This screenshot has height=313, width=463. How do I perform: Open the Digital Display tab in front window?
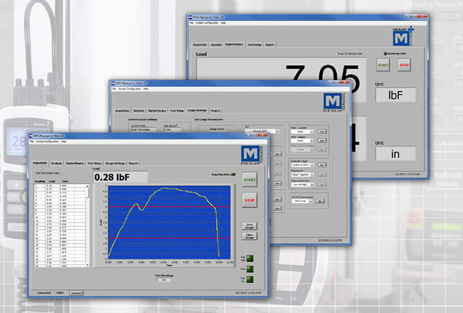tap(75, 163)
